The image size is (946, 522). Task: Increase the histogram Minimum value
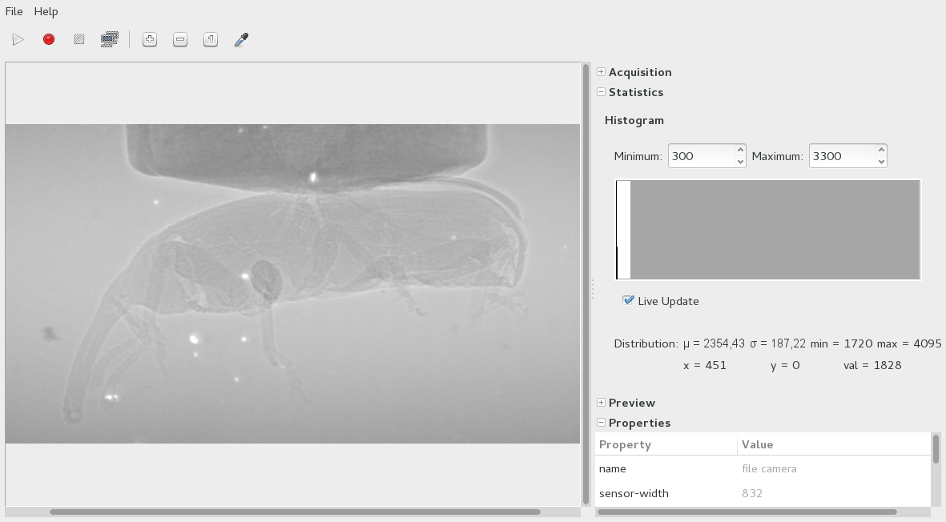740,151
